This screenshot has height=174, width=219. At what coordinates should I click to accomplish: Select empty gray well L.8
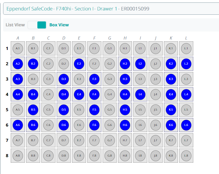(186, 156)
